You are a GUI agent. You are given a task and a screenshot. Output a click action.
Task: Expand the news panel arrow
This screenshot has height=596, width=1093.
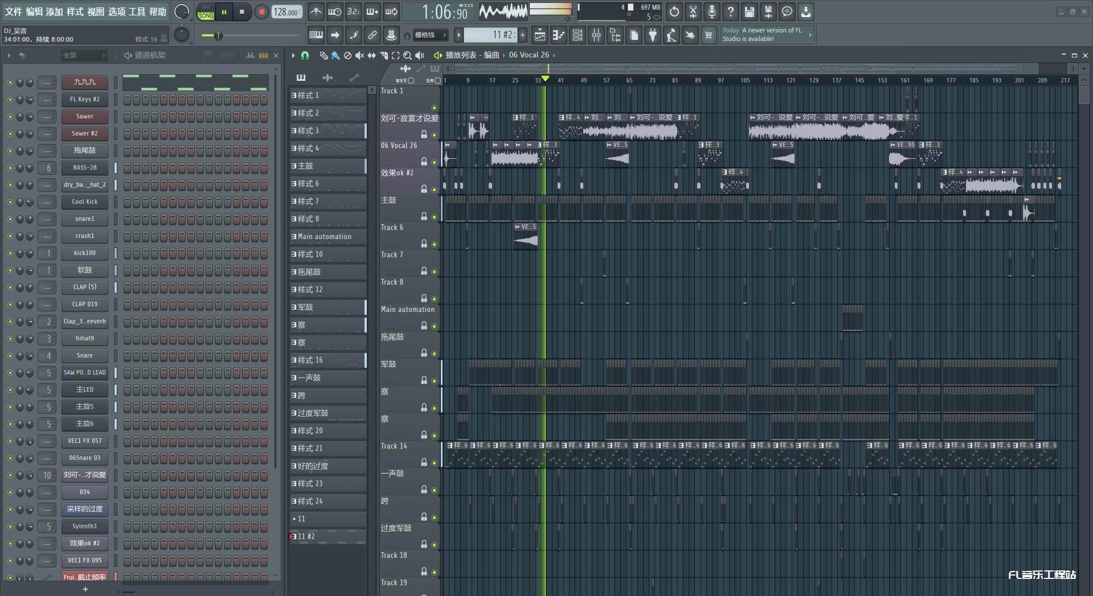(x=810, y=35)
